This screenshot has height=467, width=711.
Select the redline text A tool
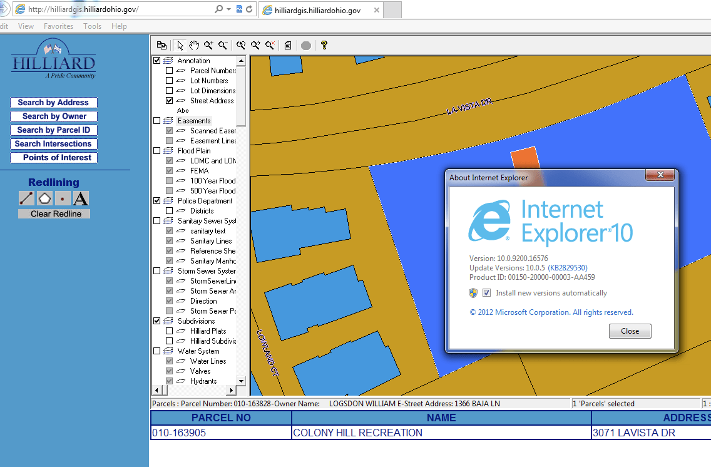click(81, 198)
